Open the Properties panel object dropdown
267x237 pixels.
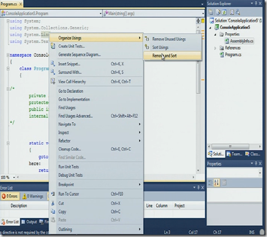[x=260, y=172]
